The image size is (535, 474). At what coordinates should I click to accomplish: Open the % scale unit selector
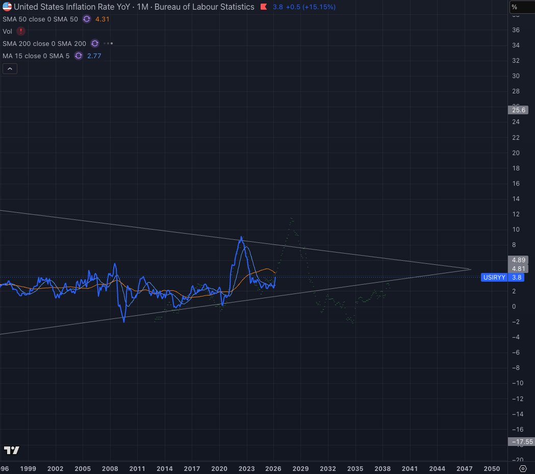[x=522, y=7]
